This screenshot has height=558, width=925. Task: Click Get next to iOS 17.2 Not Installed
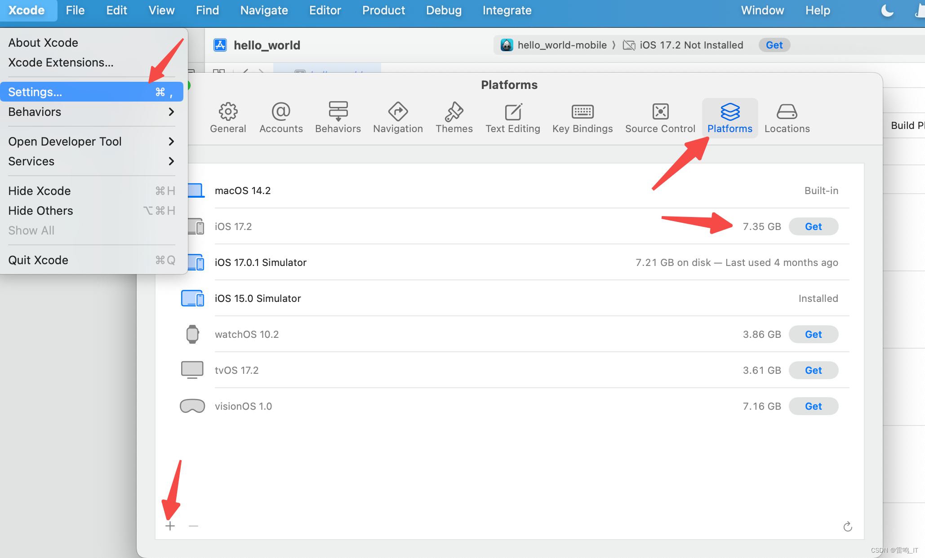coord(774,45)
